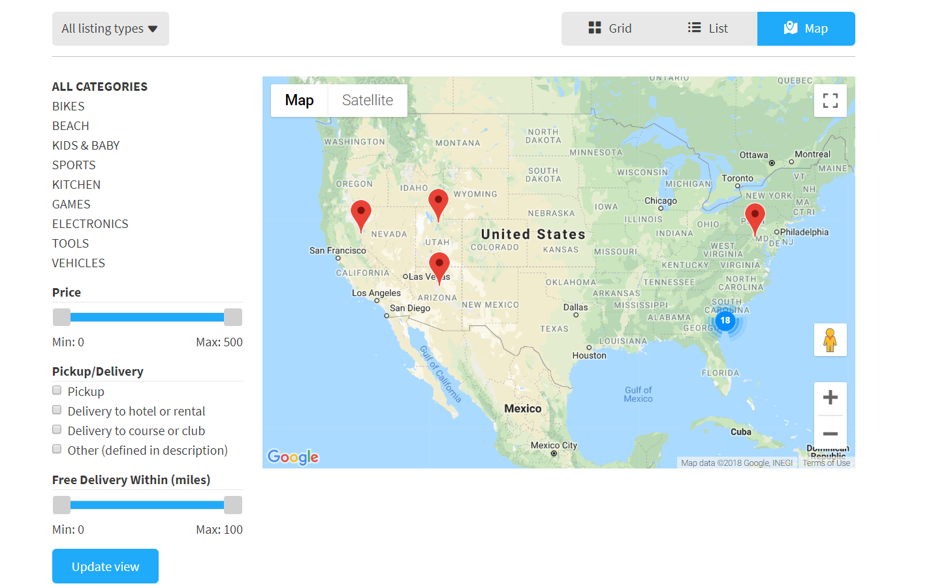Filter by the Vehicles category

78,263
